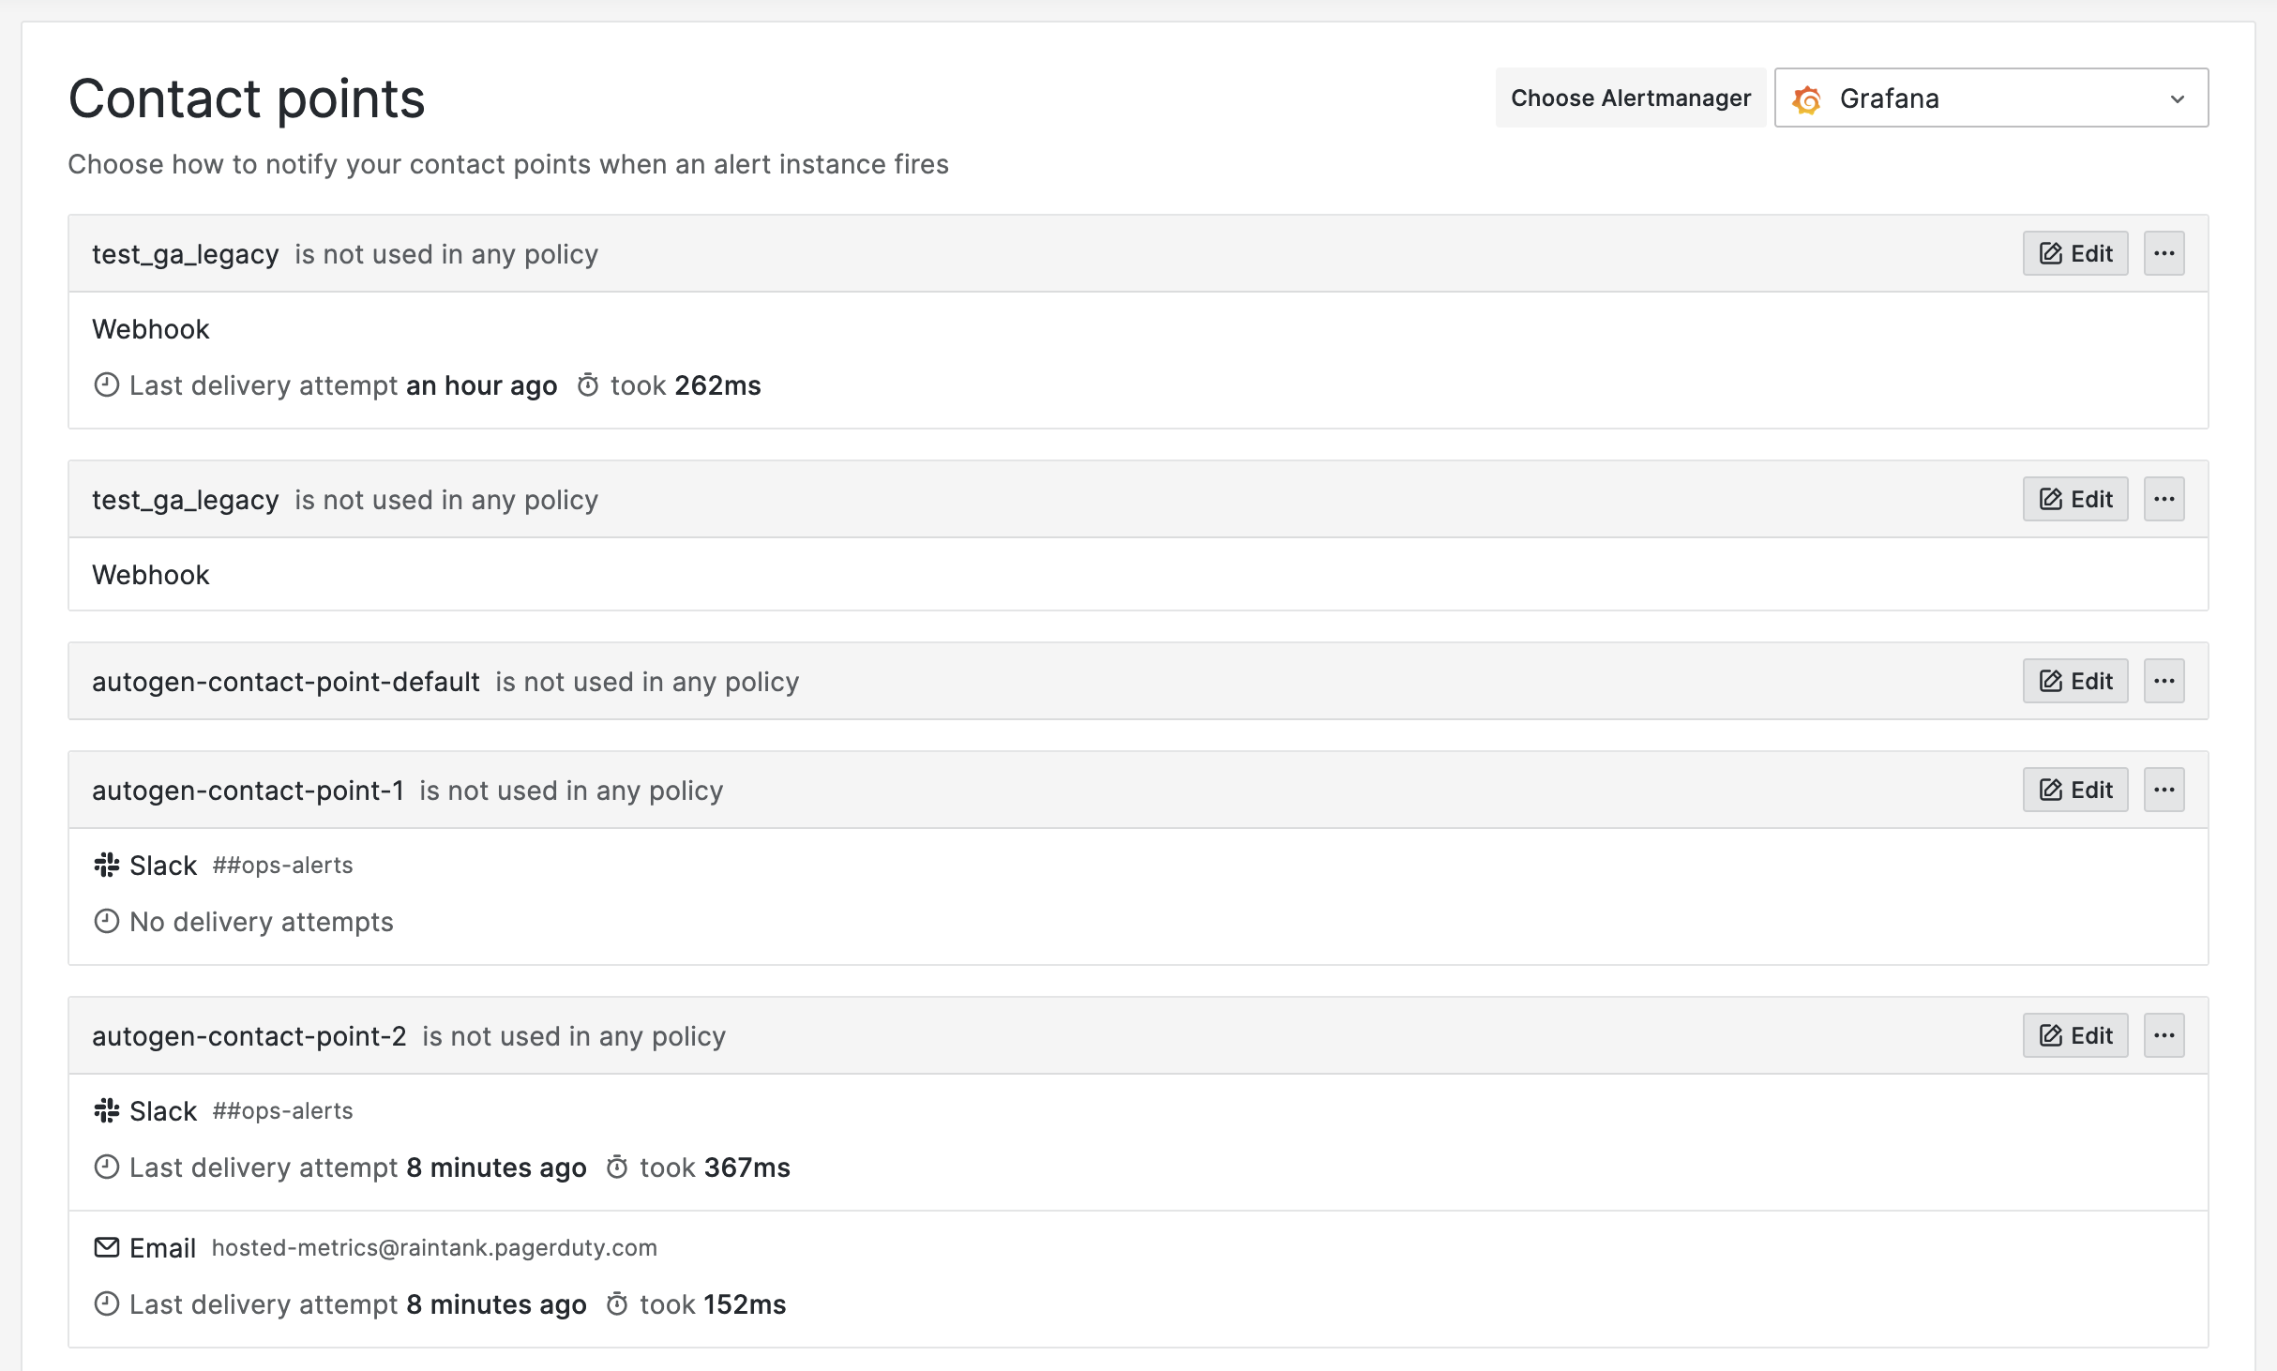The image size is (2277, 1371).
Task: Click Edit on autogen-contact-point-2
Action: [2074, 1034]
